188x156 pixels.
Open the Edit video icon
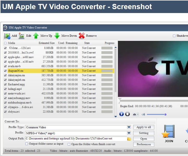(22, 36)
